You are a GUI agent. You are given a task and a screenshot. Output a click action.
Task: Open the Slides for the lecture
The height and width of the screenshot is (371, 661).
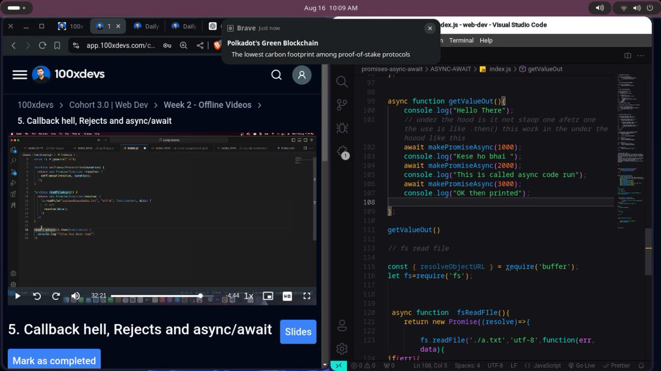click(x=297, y=331)
